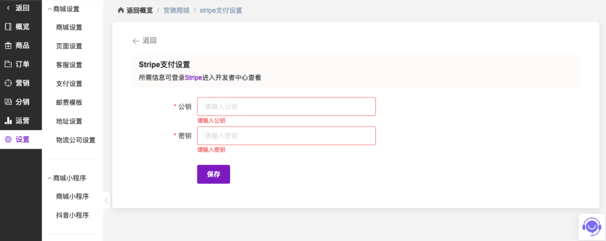This screenshot has height=241, width=606.
Task: Click the Stripe支付设置 heading
Action: click(164, 65)
